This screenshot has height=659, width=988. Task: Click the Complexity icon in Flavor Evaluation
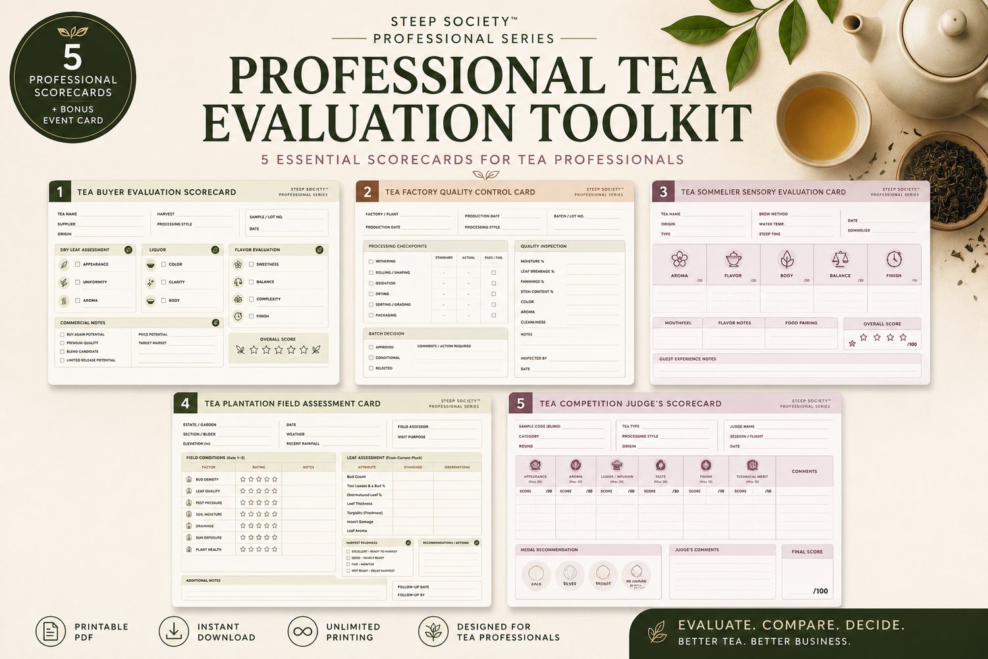pyautogui.click(x=238, y=299)
